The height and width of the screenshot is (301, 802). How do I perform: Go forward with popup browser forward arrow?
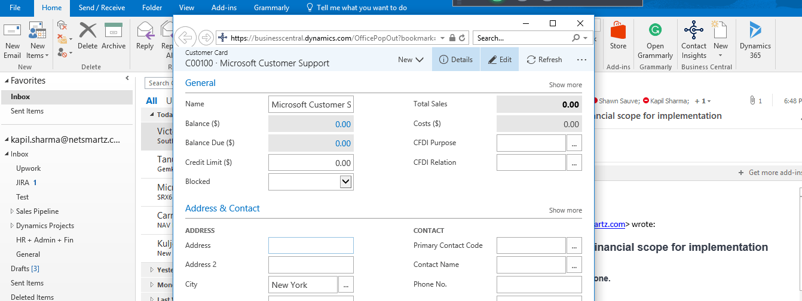pyautogui.click(x=206, y=38)
